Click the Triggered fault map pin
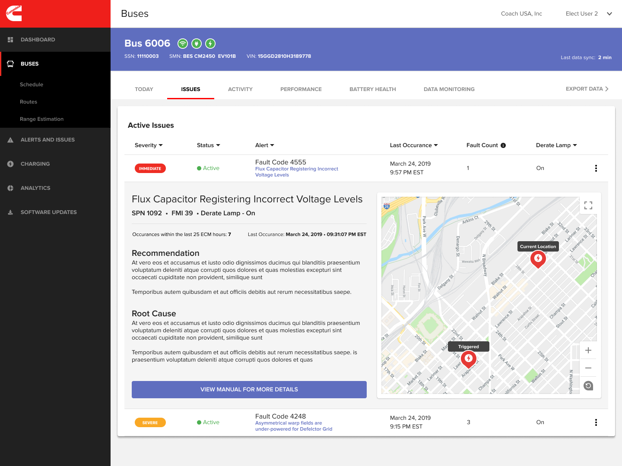This screenshot has height=466, width=622. coord(469,359)
